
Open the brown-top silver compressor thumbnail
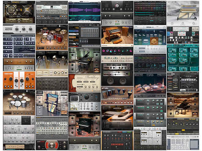point(19,65)
